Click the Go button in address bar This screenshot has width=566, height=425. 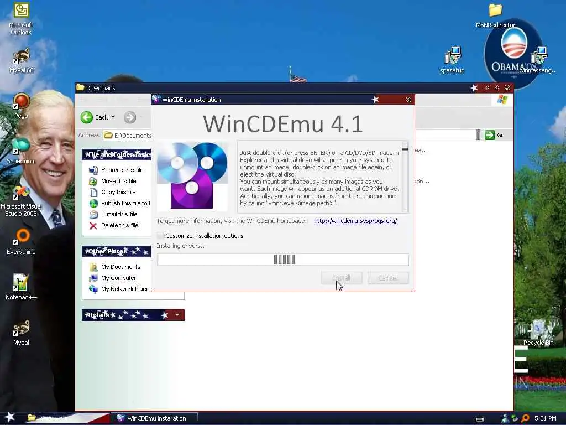pos(495,135)
